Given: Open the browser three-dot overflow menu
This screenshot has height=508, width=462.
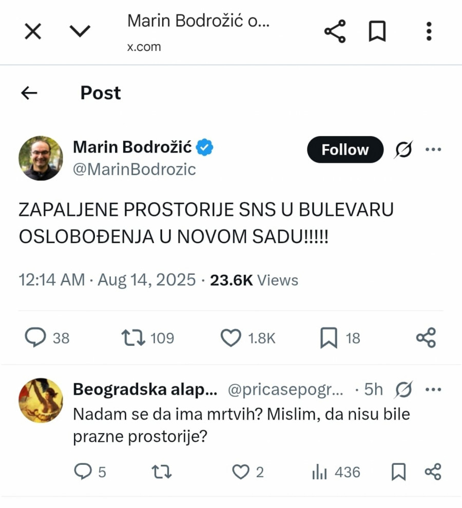Looking at the screenshot, I should click(x=429, y=32).
